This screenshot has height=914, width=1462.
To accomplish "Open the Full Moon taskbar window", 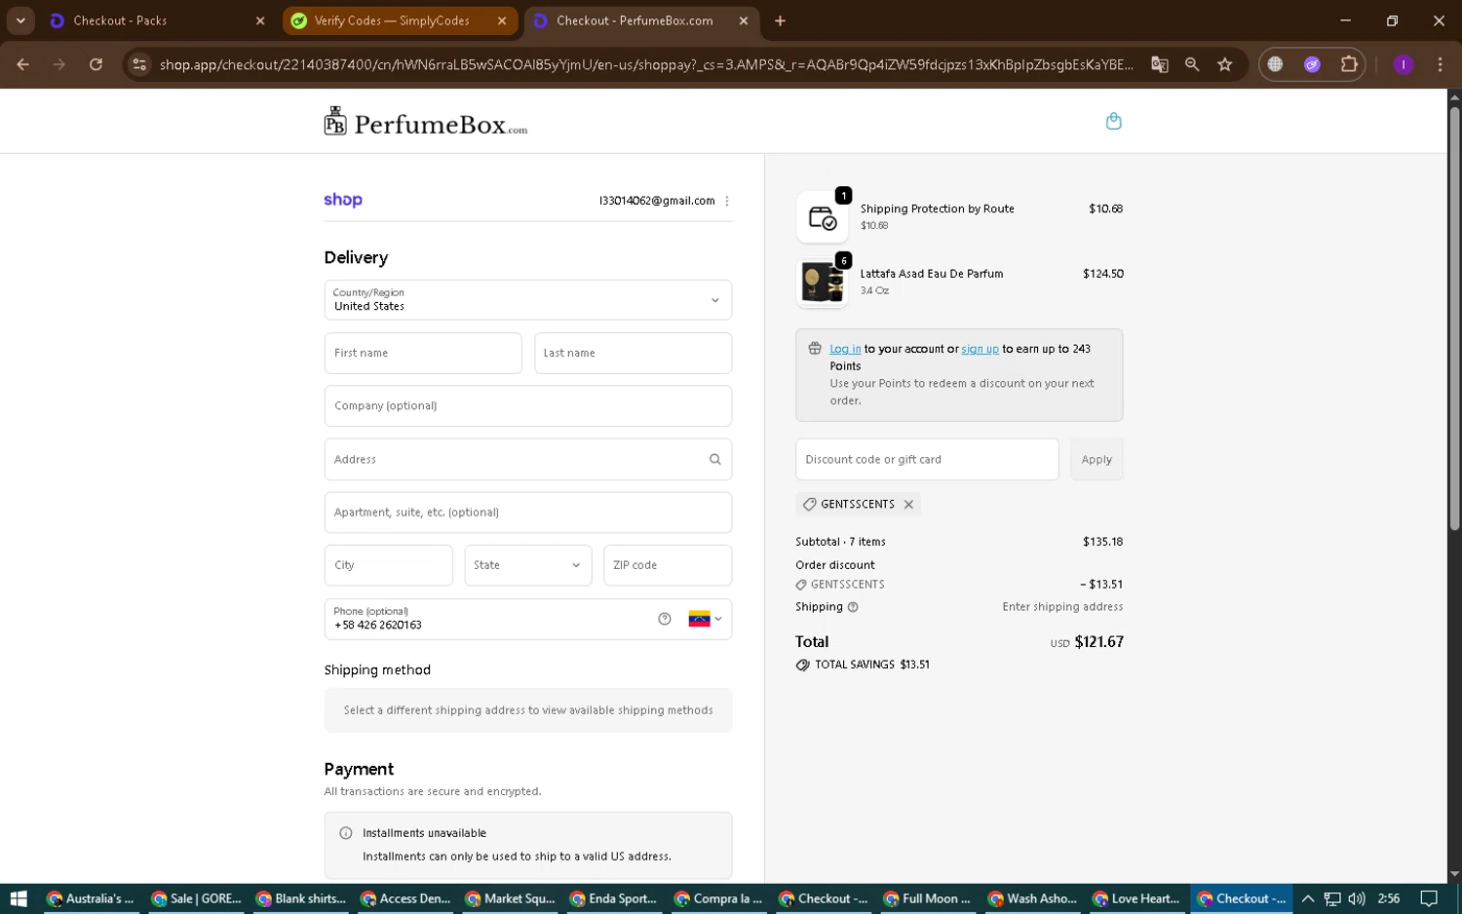I will 927,898.
